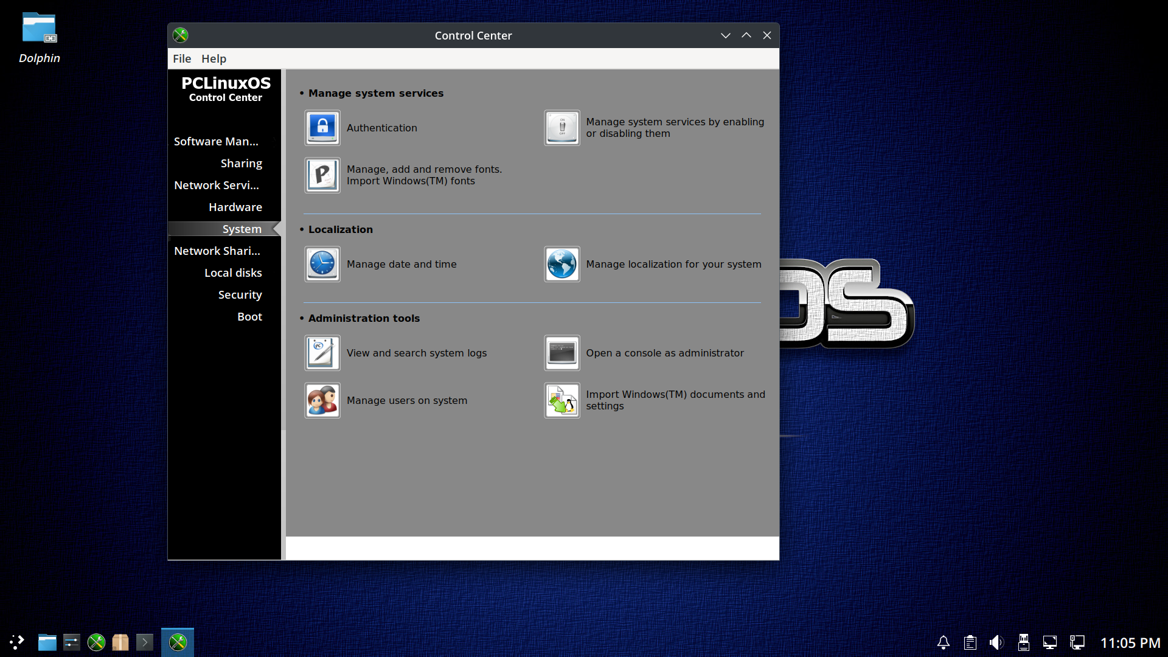This screenshot has height=657, width=1168.
Task: Open the File menu
Action: point(182,58)
